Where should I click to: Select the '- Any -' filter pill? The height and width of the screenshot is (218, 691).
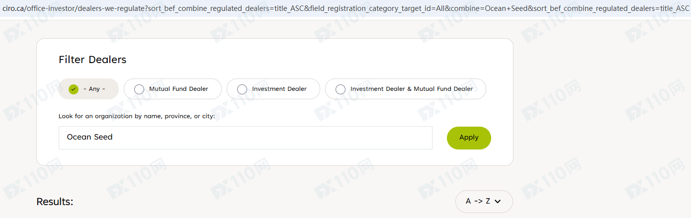(x=88, y=89)
